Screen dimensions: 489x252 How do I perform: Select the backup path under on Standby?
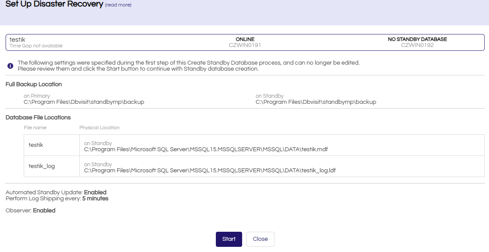(316, 102)
